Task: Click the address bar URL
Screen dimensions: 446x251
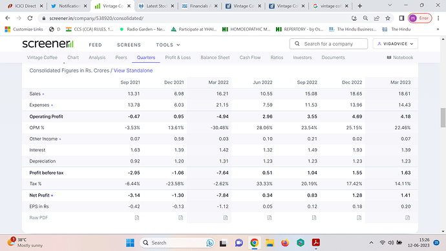Action: [x=96, y=18]
